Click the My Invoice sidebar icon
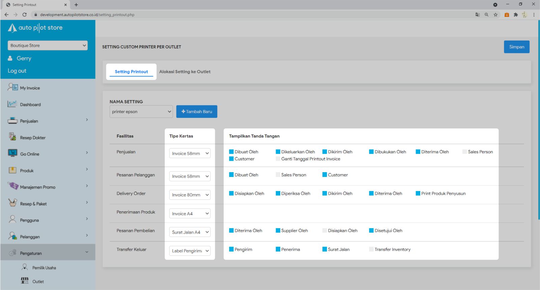 click(13, 87)
